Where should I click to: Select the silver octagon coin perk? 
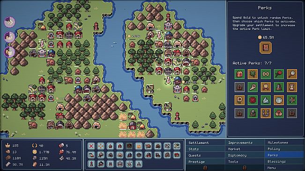click(x=279, y=100)
